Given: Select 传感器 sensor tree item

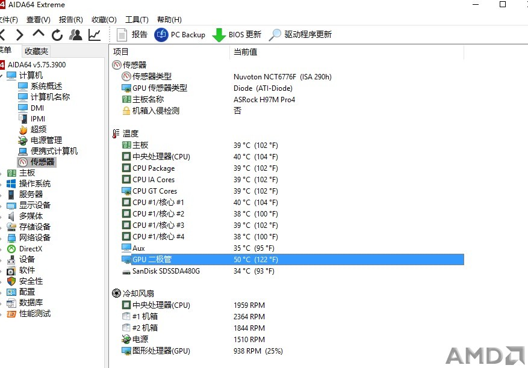Looking at the screenshot, I should pyautogui.click(x=36, y=162).
